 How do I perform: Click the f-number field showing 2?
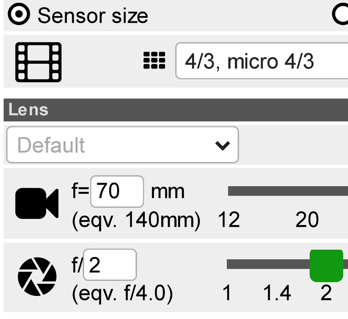coord(110,265)
